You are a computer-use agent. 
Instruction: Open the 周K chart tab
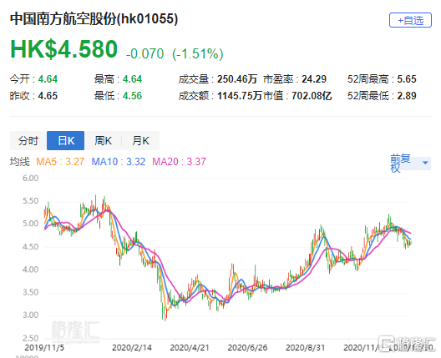click(x=103, y=140)
